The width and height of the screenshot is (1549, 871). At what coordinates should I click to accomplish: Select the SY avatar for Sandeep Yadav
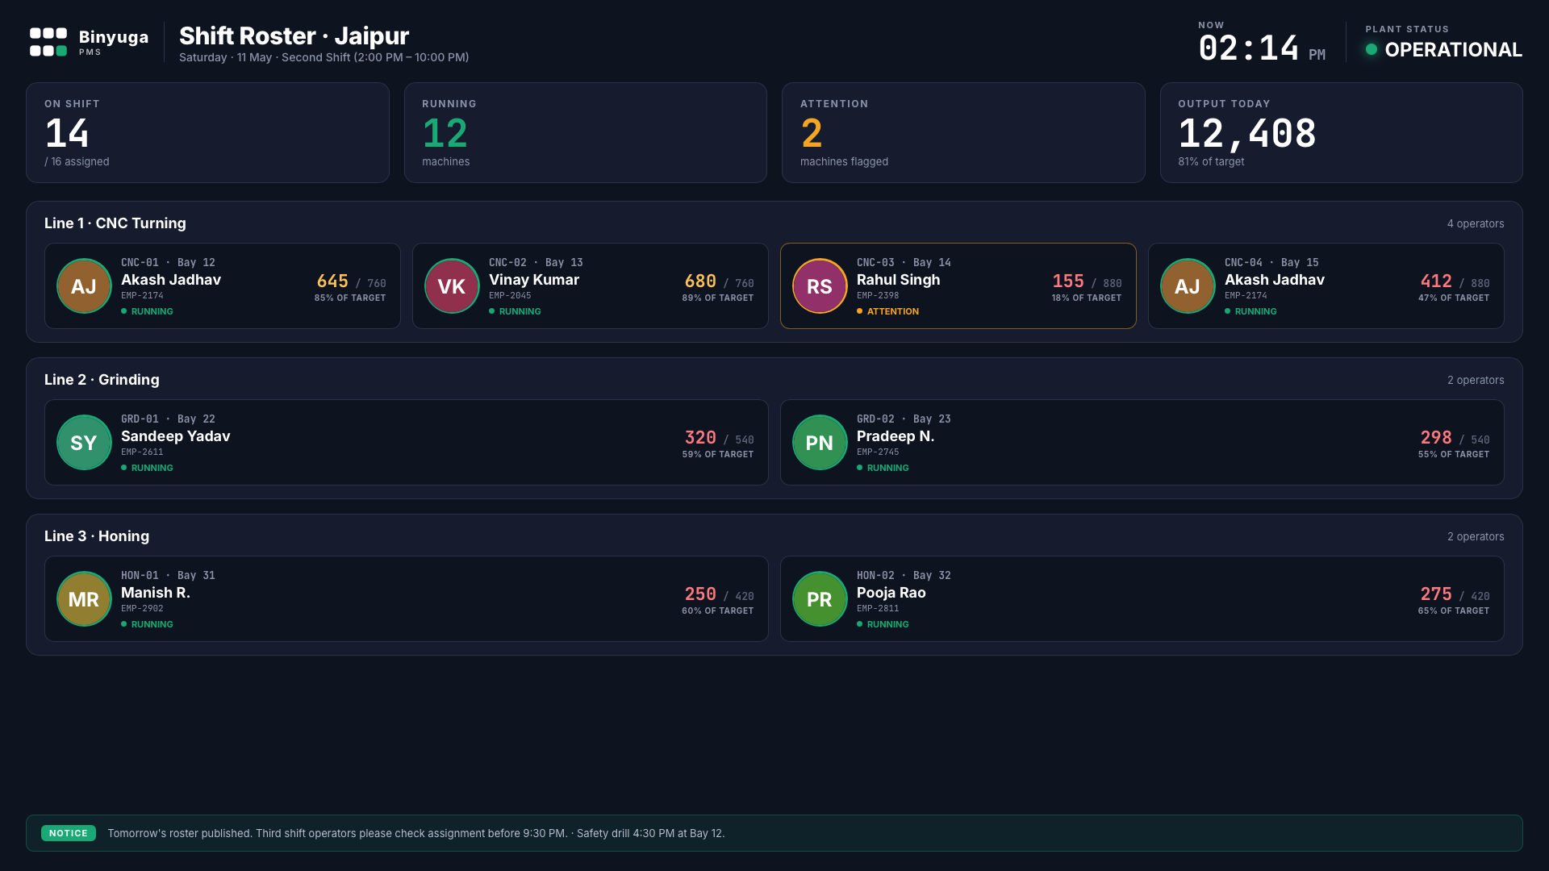click(x=84, y=443)
